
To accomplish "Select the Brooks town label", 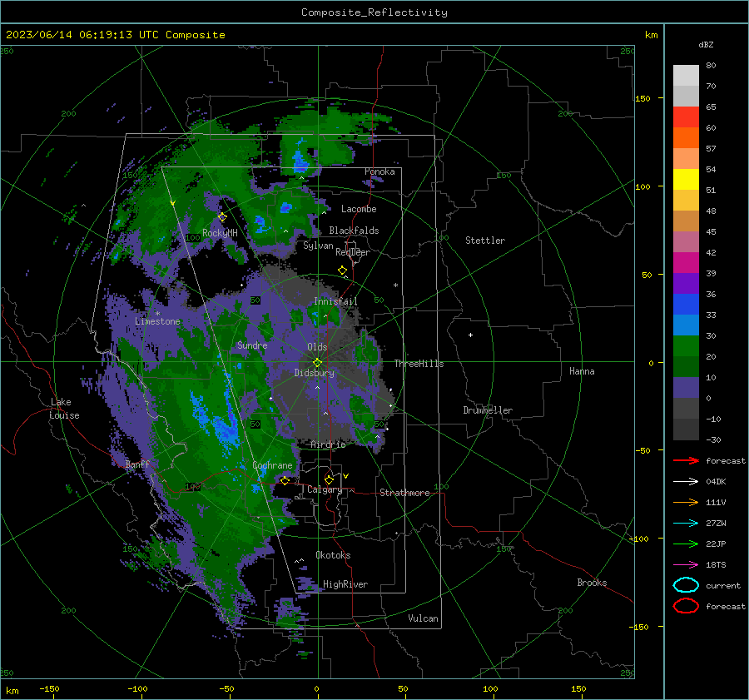I will 592,583.
